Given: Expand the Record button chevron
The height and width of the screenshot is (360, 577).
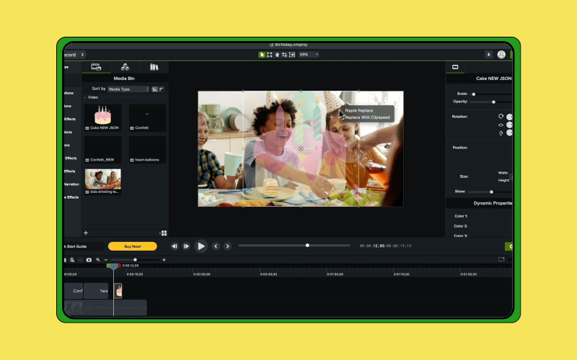Looking at the screenshot, I should [82, 55].
